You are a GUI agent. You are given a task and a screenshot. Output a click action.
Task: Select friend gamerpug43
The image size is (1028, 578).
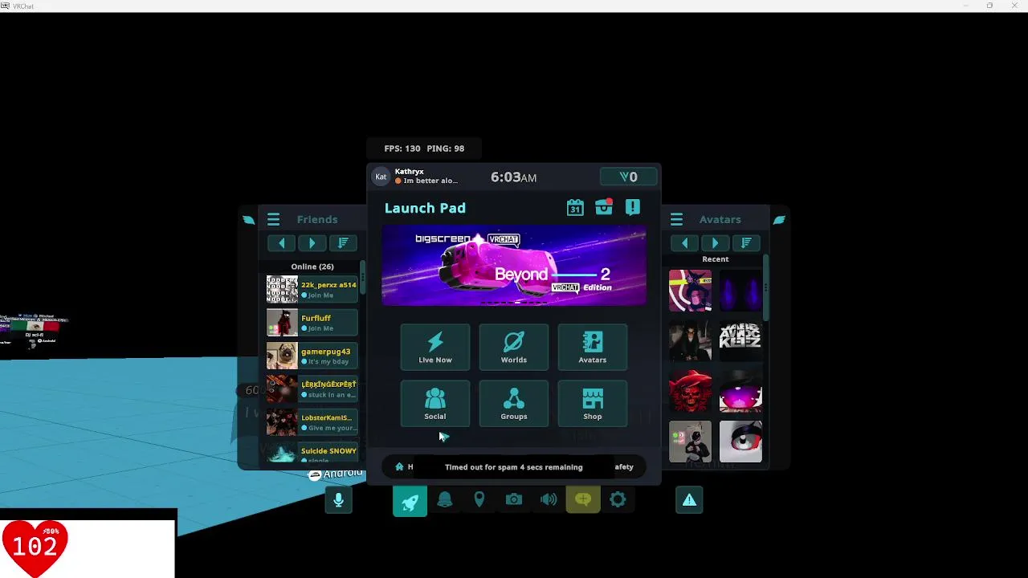[x=312, y=356]
